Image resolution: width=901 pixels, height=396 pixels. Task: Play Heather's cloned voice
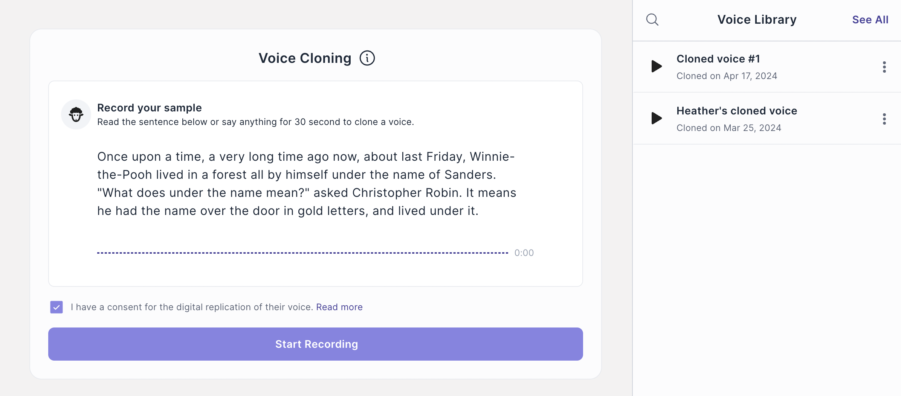click(x=657, y=118)
